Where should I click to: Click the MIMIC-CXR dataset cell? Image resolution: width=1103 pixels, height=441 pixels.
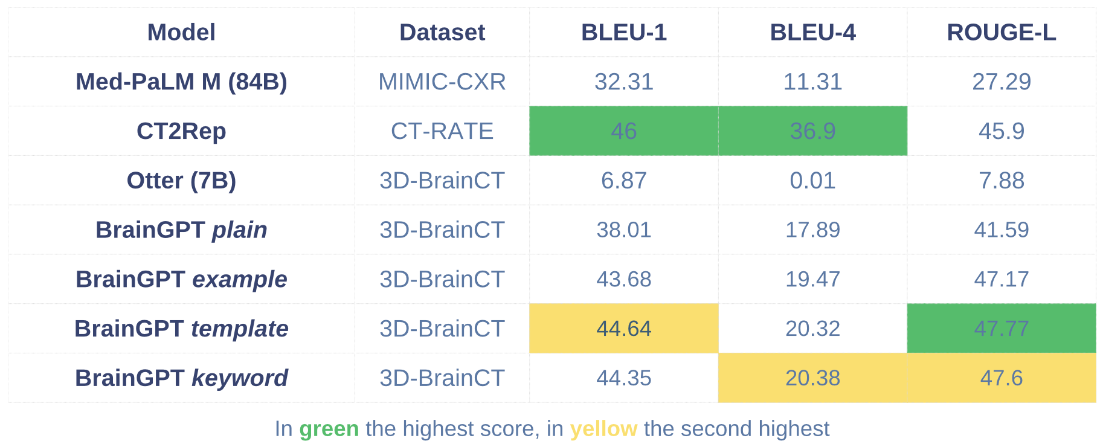(x=442, y=82)
